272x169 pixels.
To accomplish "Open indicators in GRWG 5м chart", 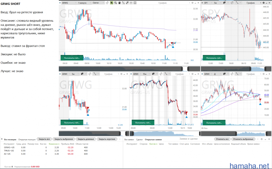I will point(90,74).
